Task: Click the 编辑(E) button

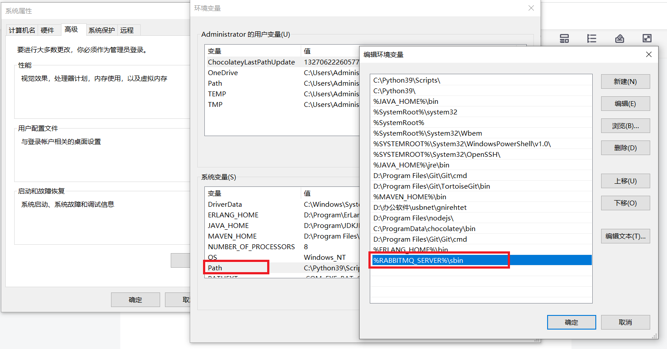Action: 625,103
